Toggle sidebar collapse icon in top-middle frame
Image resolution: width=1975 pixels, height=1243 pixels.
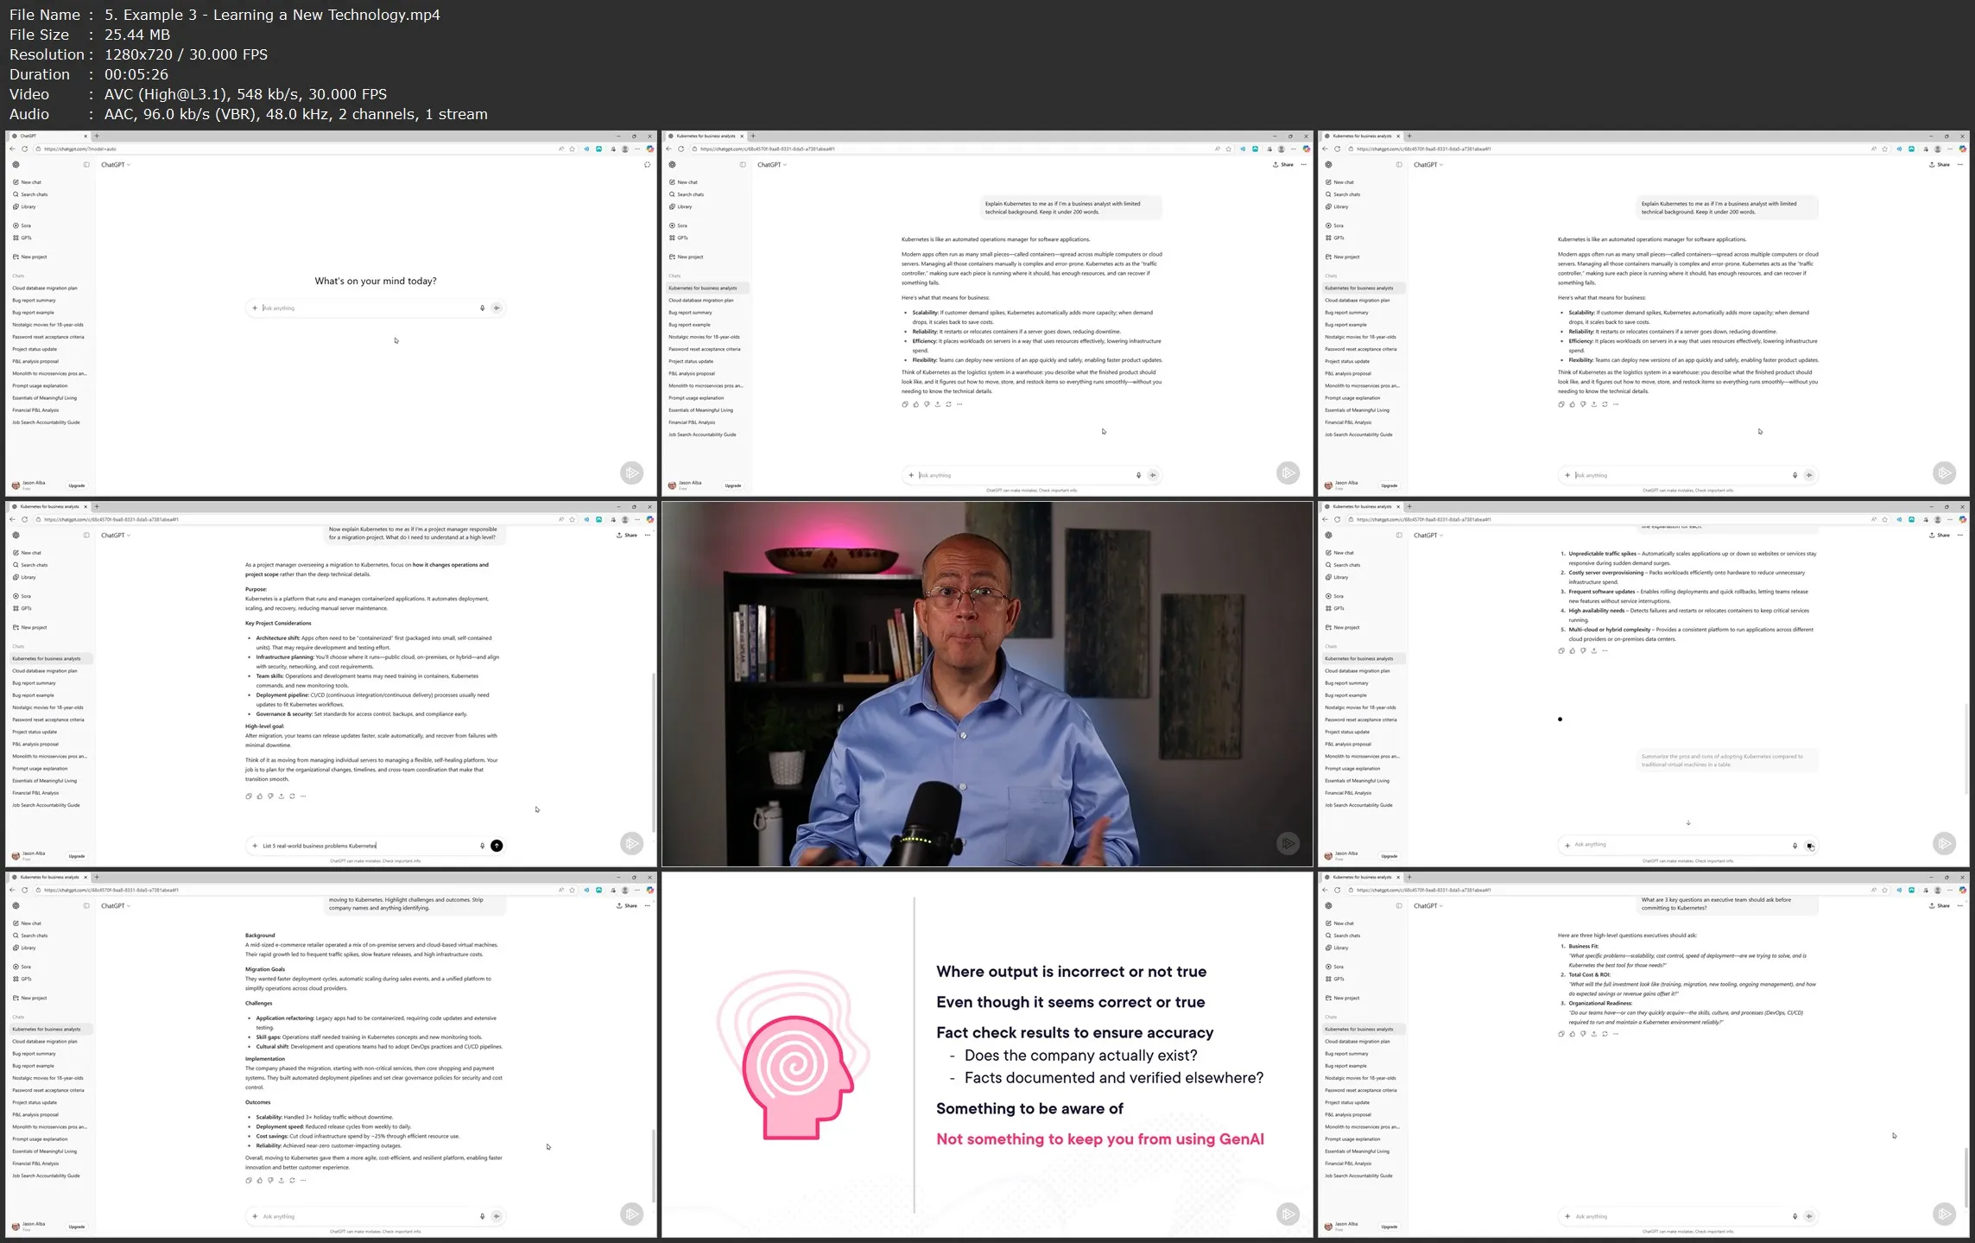[743, 165]
